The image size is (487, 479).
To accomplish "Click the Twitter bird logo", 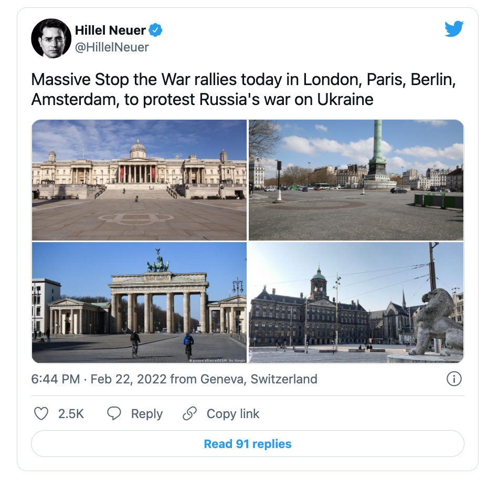I will tap(454, 29).
